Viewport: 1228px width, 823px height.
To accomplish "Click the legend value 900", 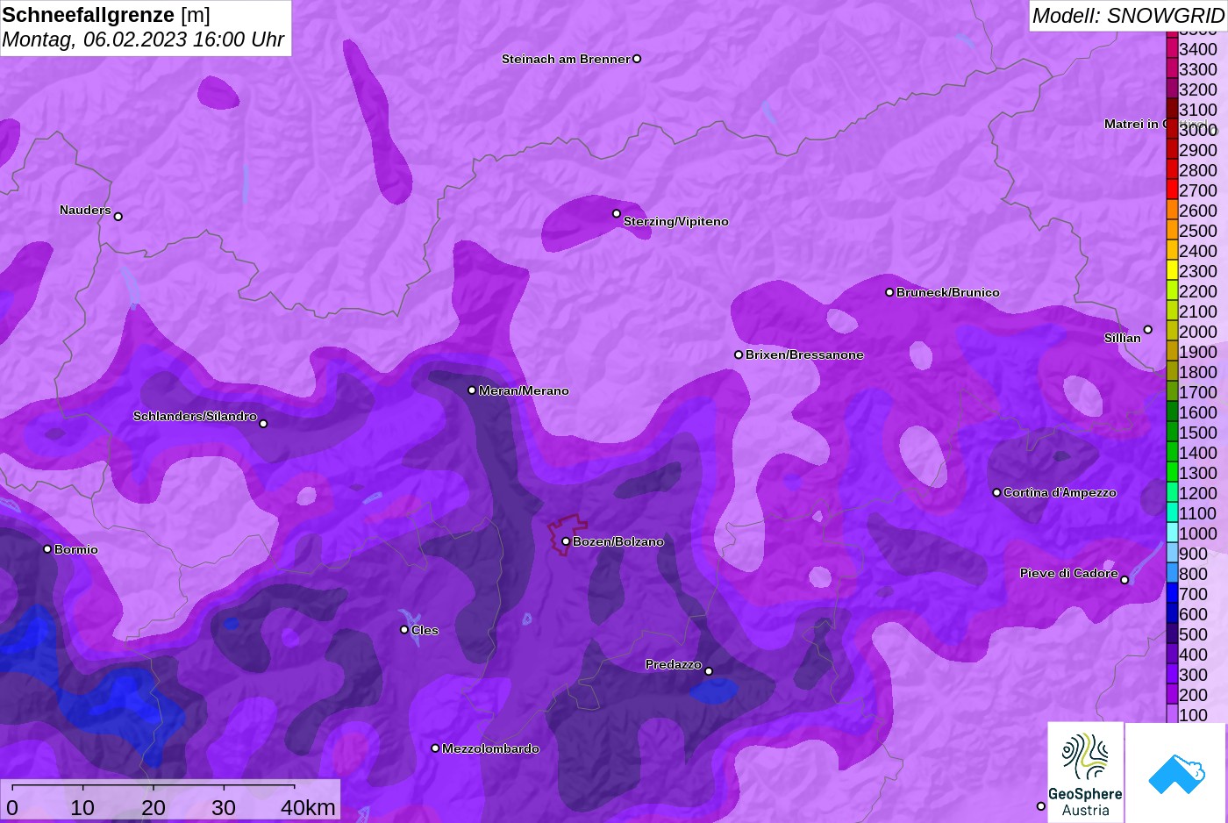I will pos(1193,554).
